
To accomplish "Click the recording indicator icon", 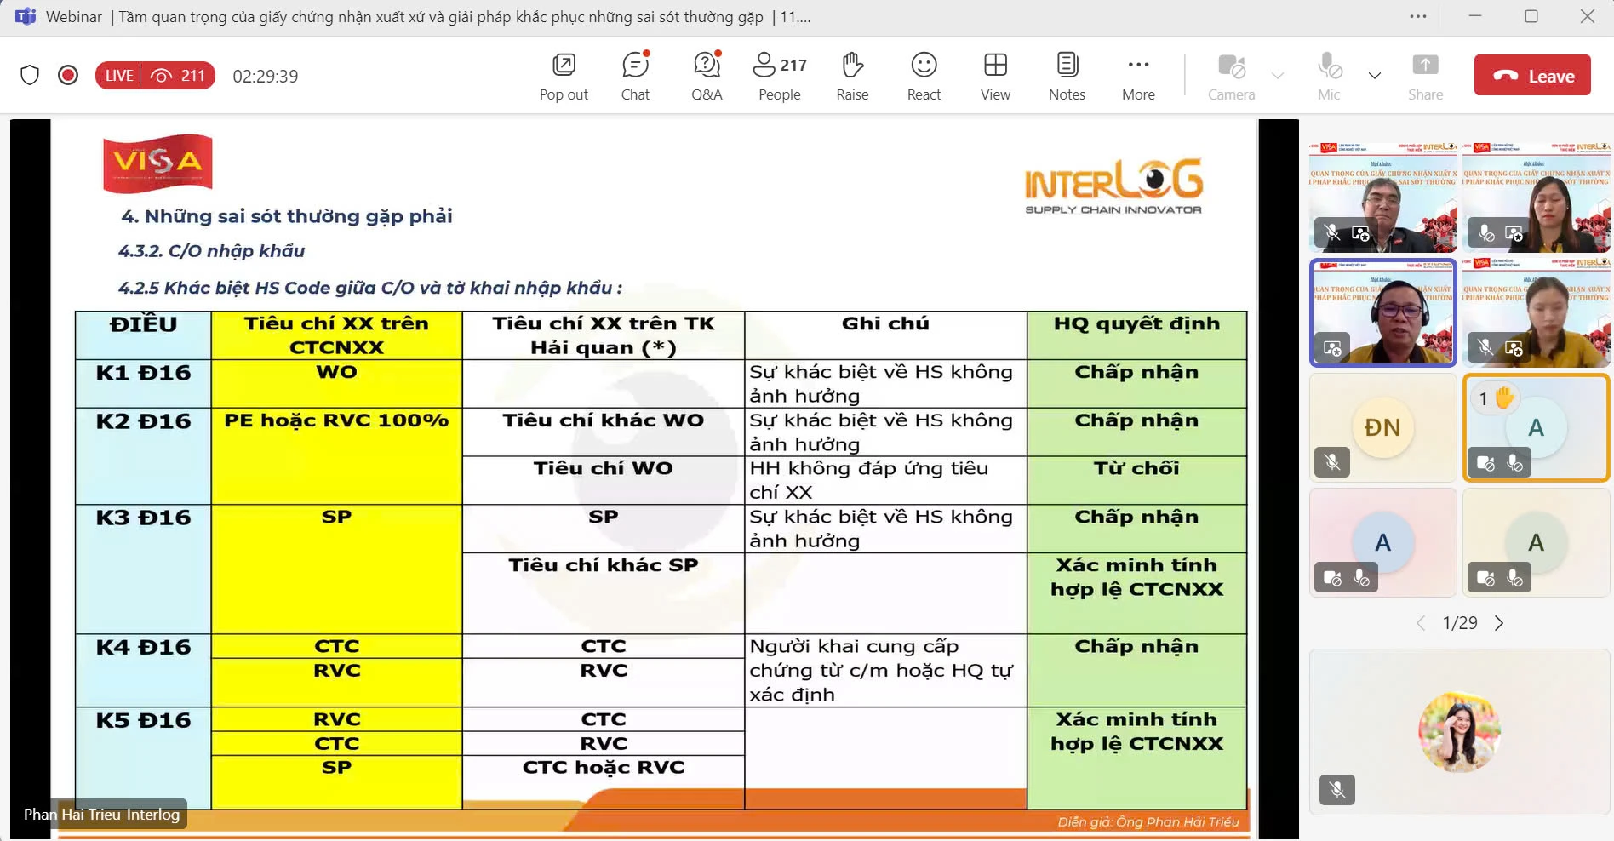I will (x=68, y=75).
